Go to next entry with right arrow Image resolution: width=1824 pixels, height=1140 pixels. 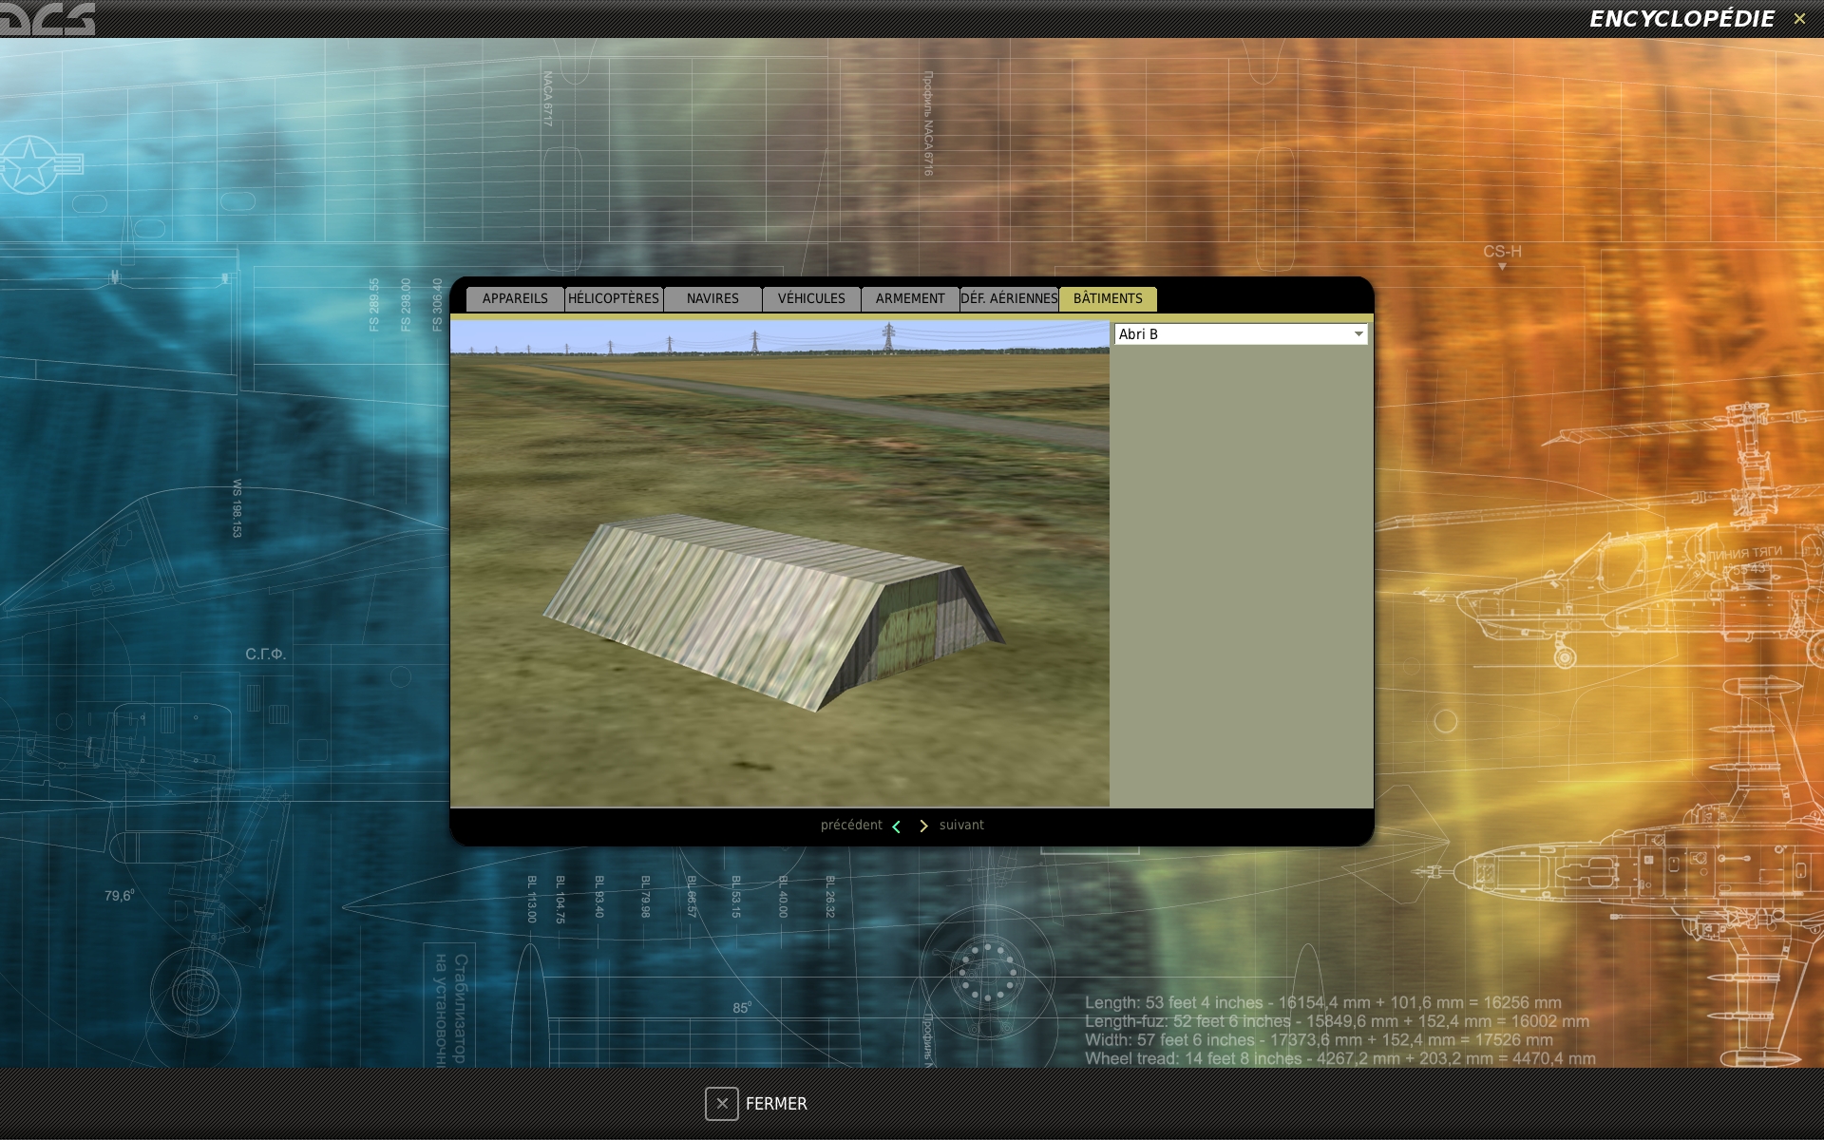(923, 826)
